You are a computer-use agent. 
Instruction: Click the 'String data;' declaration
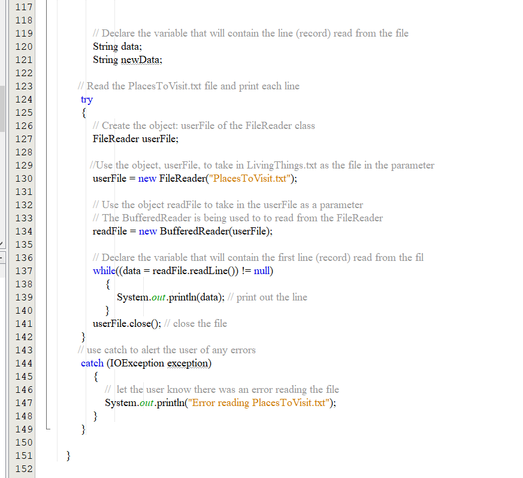117,47
